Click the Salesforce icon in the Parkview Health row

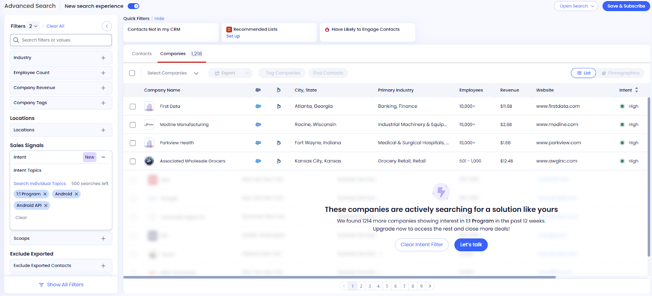tap(258, 143)
